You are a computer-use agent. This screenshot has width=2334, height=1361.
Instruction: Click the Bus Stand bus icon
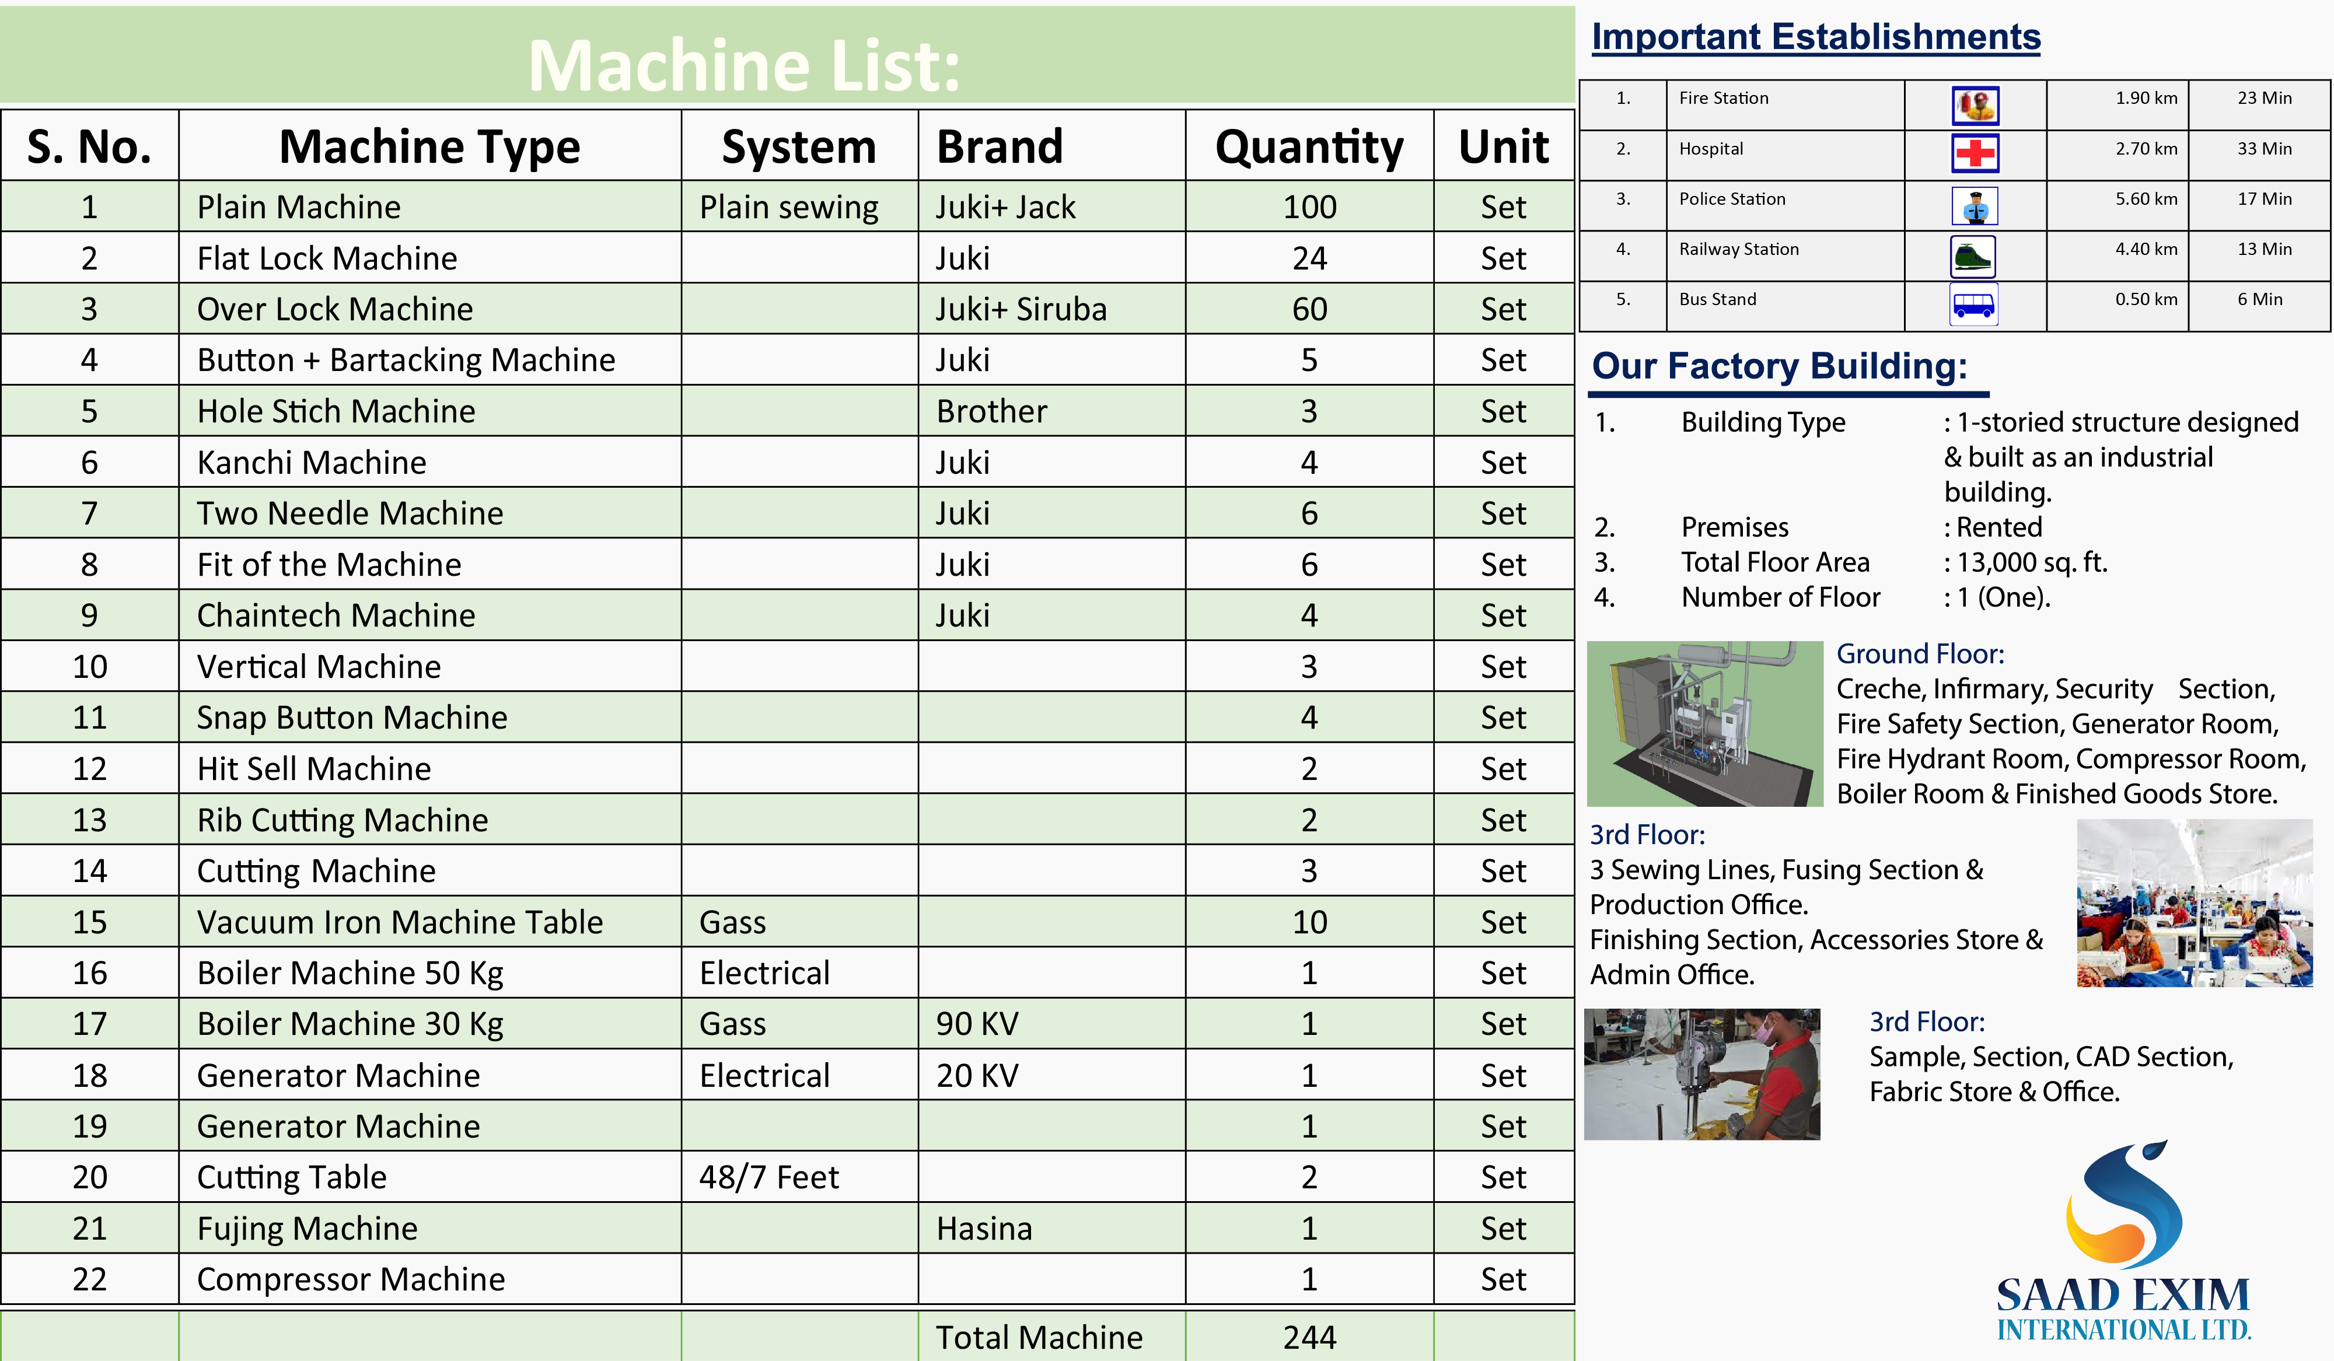coord(1974,306)
